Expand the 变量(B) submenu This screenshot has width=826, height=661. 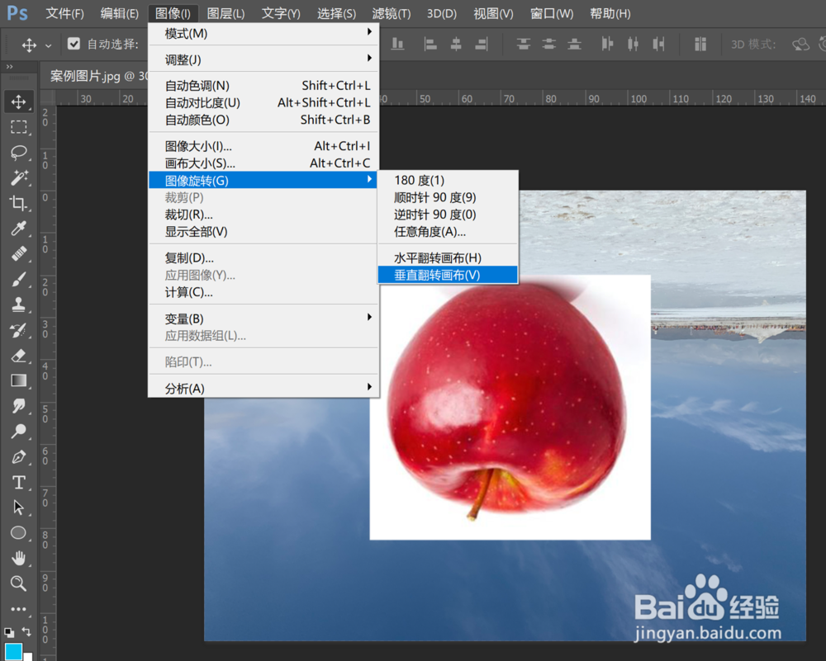(x=263, y=319)
